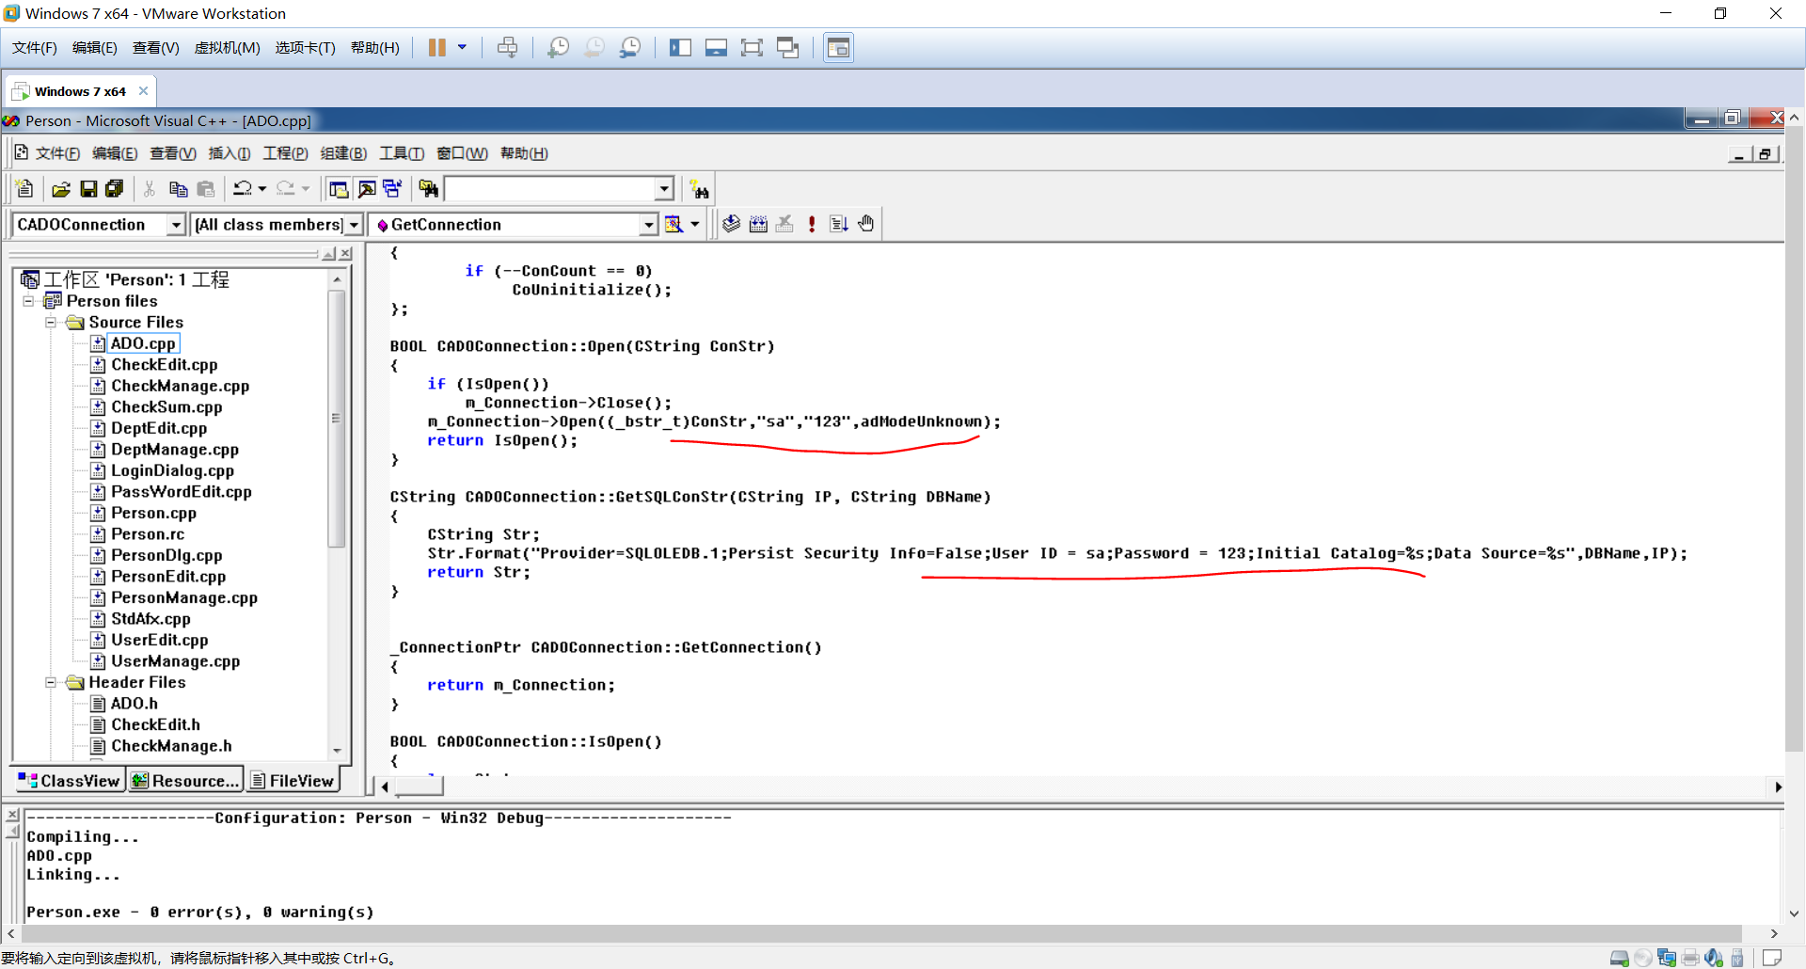Click VMware sound card status icon
1806x969 pixels.
tap(1714, 959)
